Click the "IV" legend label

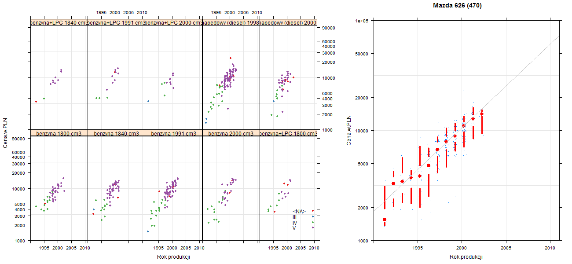(295, 223)
